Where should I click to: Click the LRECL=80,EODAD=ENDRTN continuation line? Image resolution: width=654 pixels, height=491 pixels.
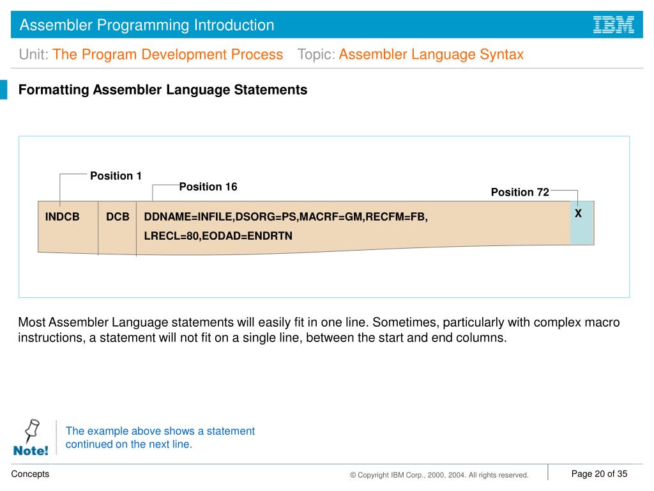(218, 236)
